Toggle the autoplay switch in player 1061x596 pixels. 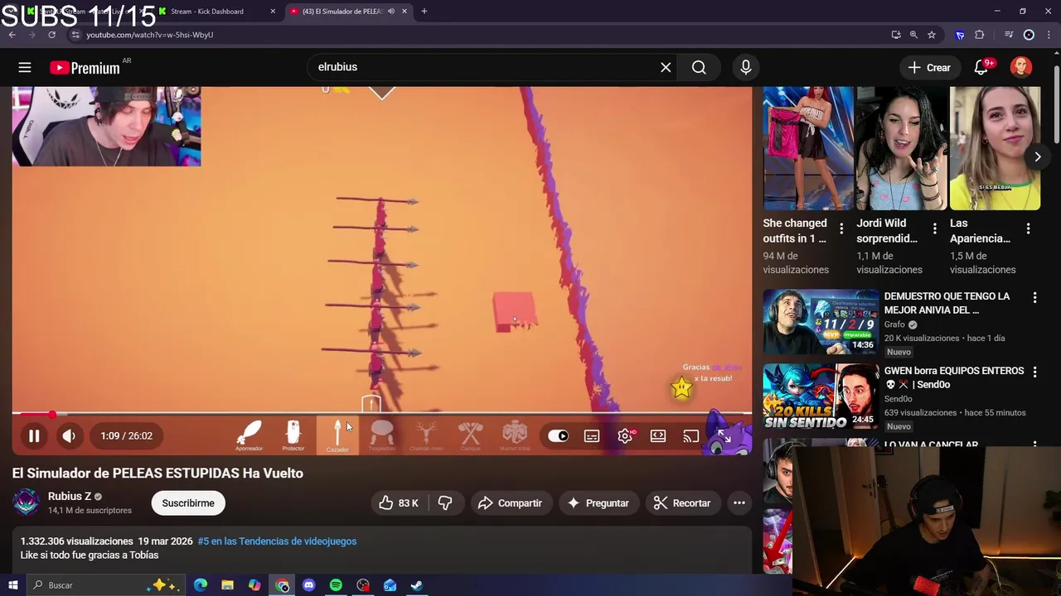tap(558, 436)
